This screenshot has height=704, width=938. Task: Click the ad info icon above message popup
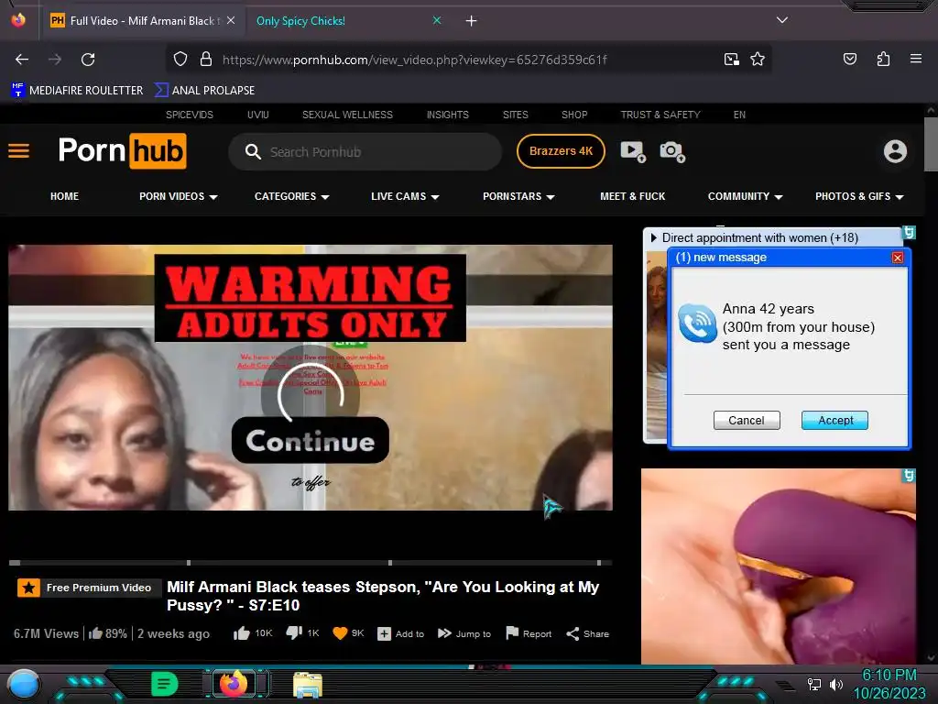point(909,232)
